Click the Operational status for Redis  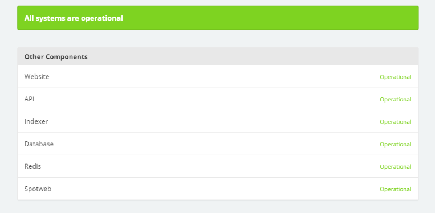coord(395,167)
